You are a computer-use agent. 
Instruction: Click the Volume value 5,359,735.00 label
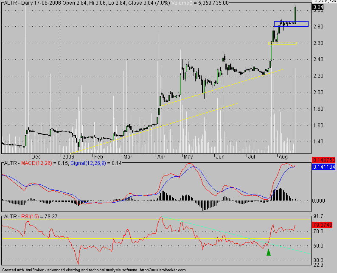[x=200, y=3]
